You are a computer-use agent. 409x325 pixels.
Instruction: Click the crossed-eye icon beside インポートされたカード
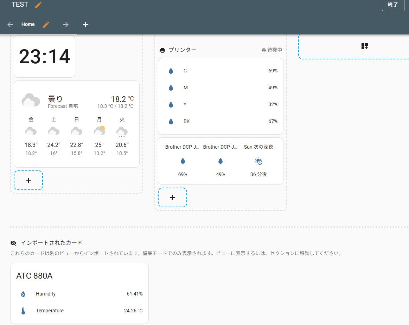click(13, 243)
